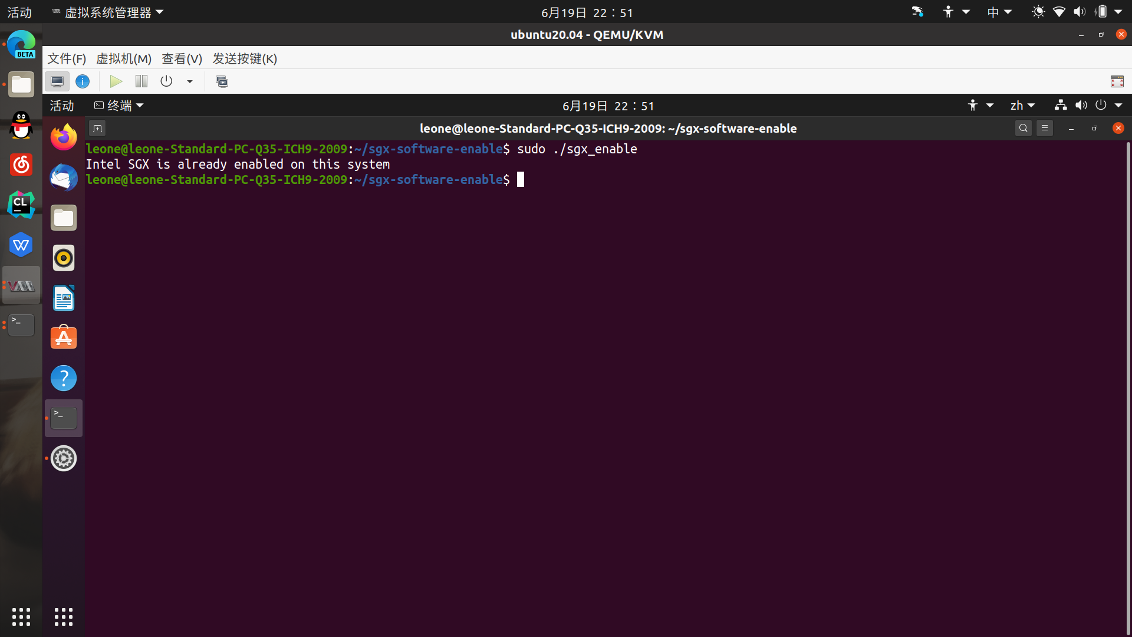This screenshot has height=637, width=1132.
Task: Open host volume speaker icon
Action: coord(1080,12)
